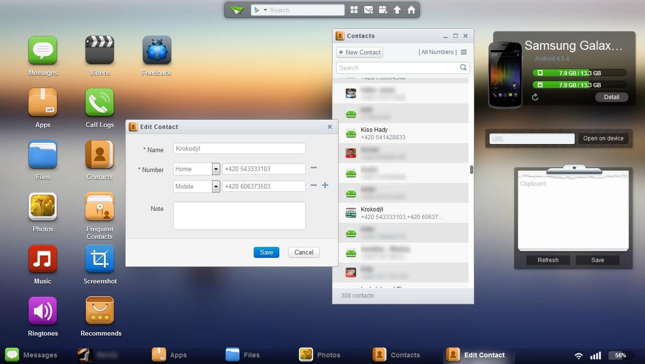Launch the Apps desktop icon
The image size is (645, 364).
tap(43, 102)
